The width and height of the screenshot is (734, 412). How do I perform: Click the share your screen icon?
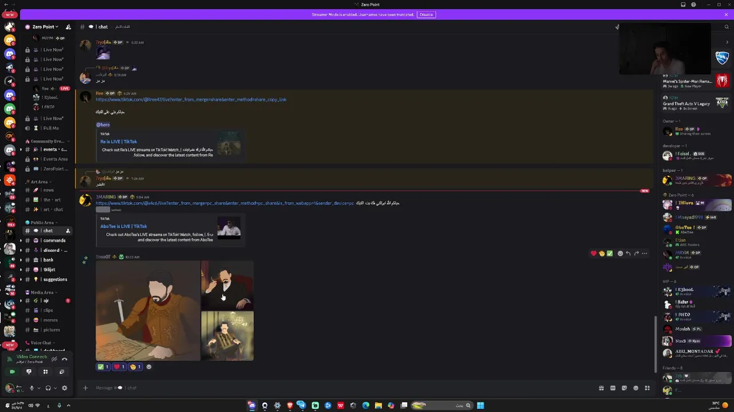(29, 371)
